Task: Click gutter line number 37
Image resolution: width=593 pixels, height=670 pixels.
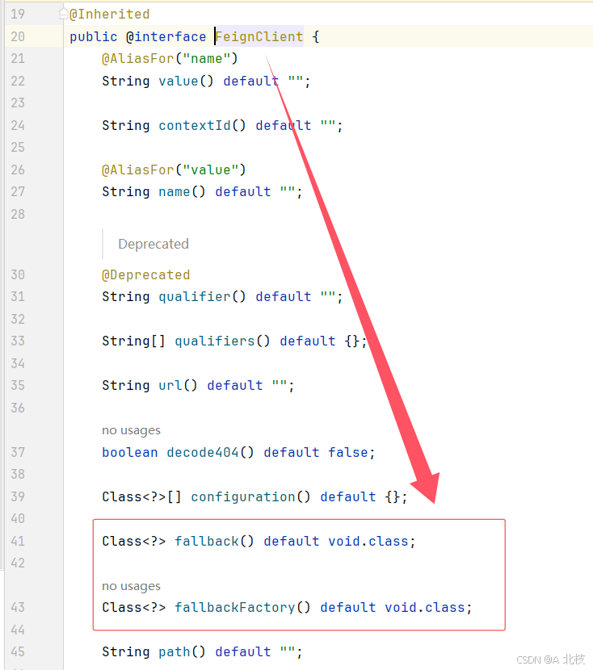Action: click(x=18, y=453)
